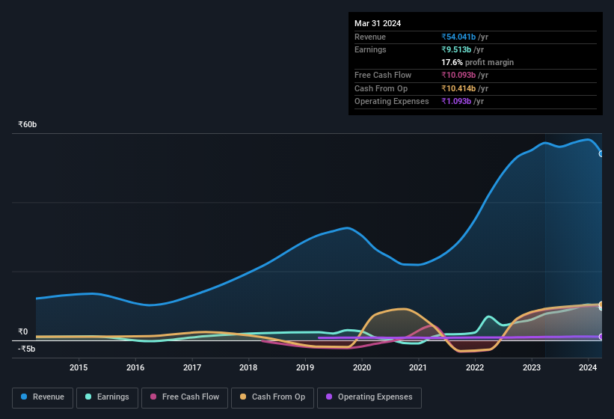Click the ₹54.041b revenue value
This screenshot has width=614, height=419.
pyautogui.click(x=458, y=37)
